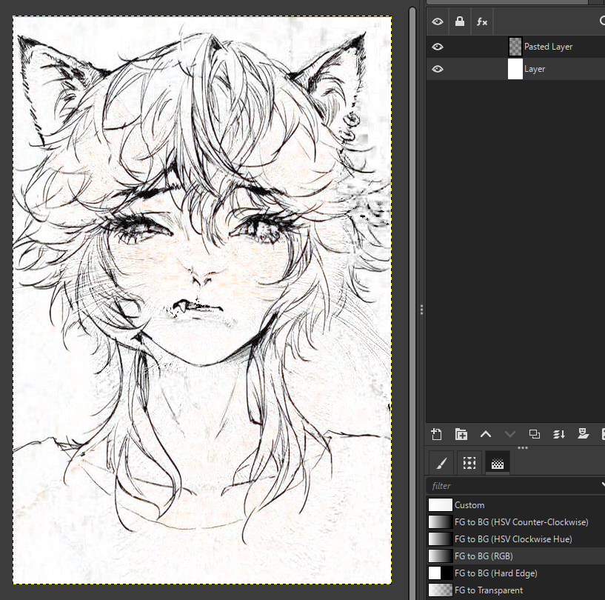
Task: Click the lock icon in the layers header
Action: click(x=460, y=21)
